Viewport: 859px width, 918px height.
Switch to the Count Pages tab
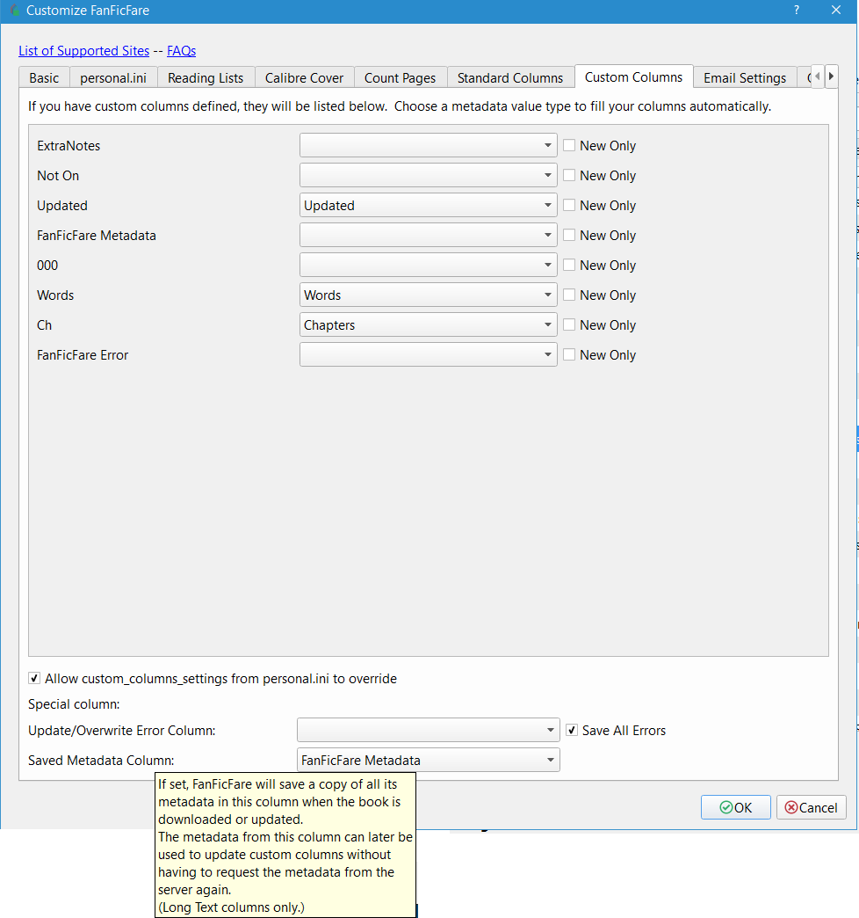tap(400, 78)
